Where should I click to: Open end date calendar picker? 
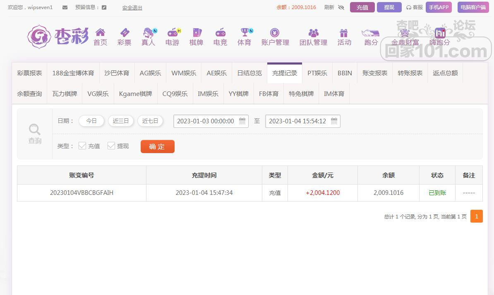coord(334,121)
